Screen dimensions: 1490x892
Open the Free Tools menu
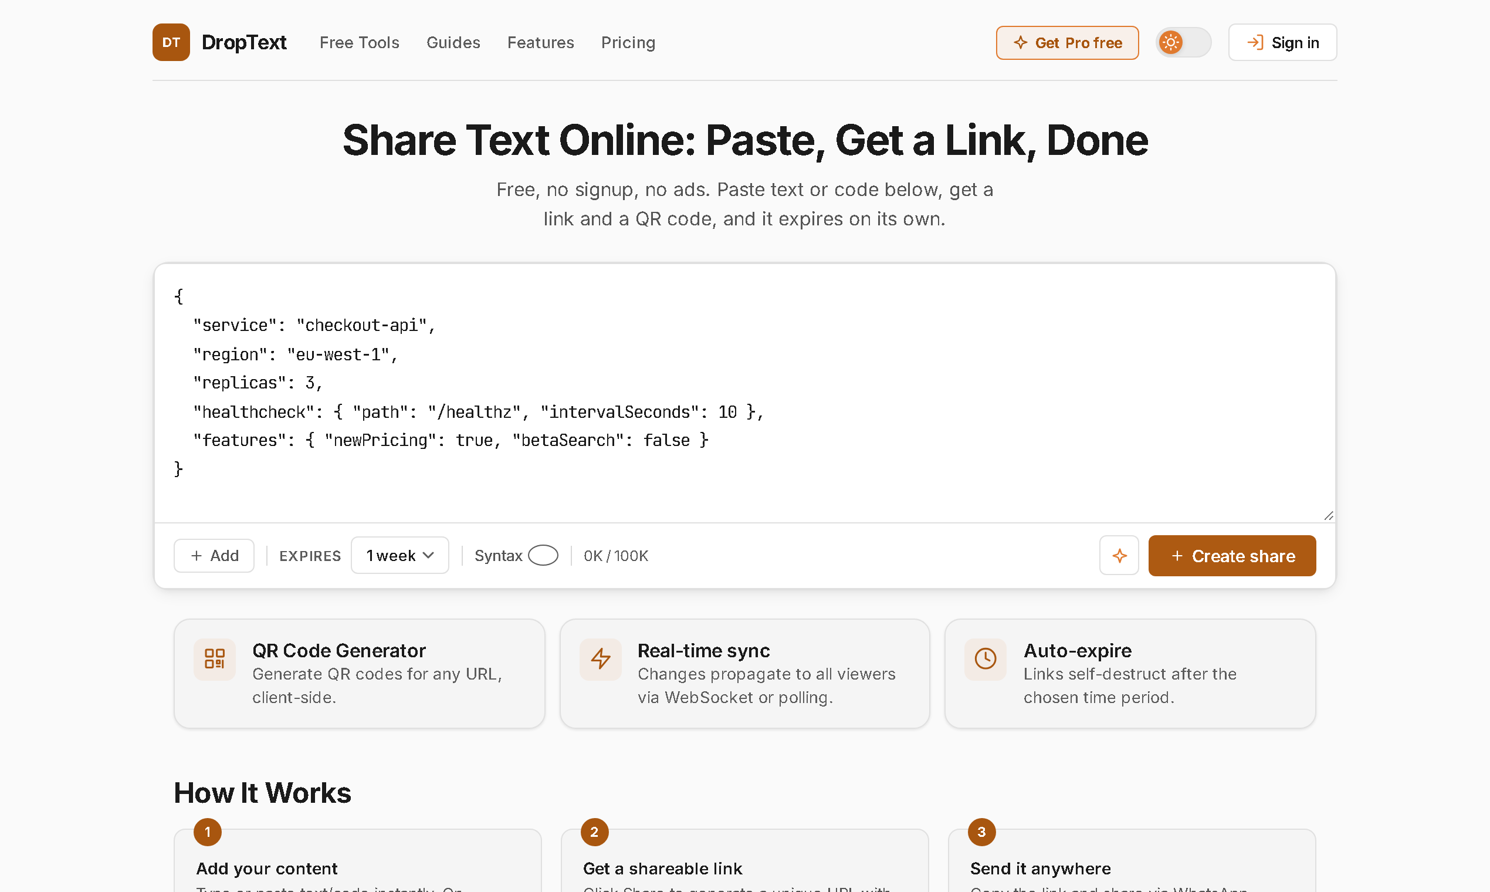pos(359,42)
